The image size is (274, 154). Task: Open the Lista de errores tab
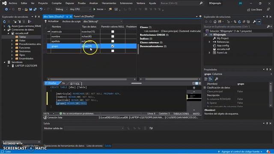click(95, 145)
